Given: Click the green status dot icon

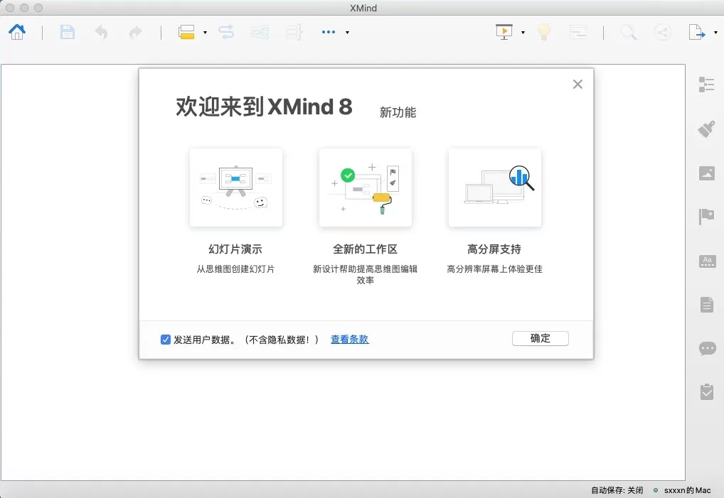Looking at the screenshot, I should click(x=655, y=490).
